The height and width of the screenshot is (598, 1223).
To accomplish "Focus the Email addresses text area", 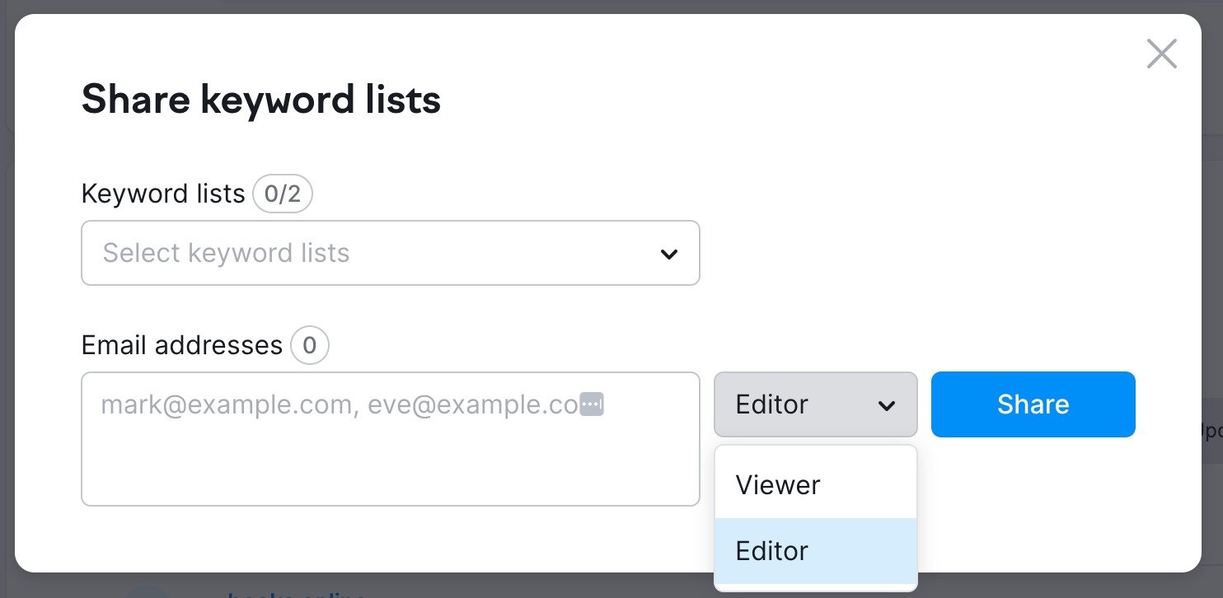I will pos(390,461).
